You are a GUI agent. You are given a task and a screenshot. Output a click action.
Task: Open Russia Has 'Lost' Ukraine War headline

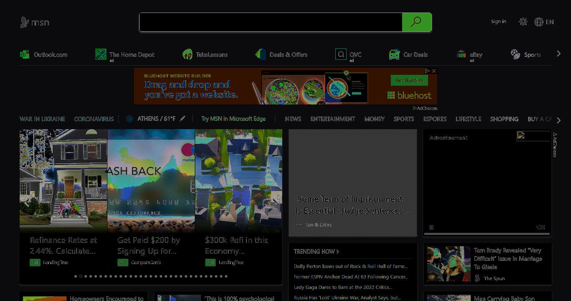[347, 298]
